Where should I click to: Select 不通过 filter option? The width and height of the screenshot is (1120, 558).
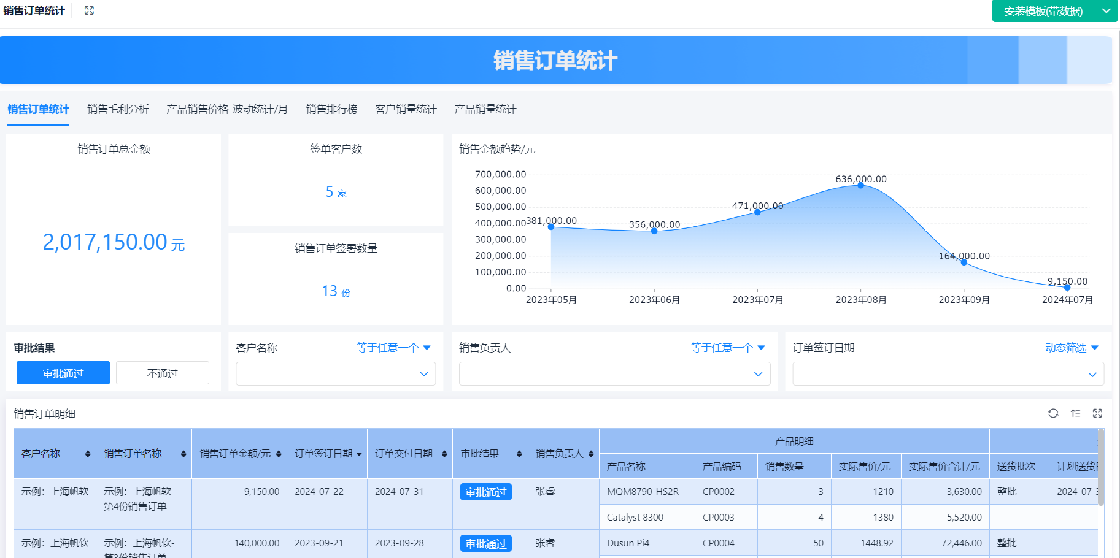point(163,373)
